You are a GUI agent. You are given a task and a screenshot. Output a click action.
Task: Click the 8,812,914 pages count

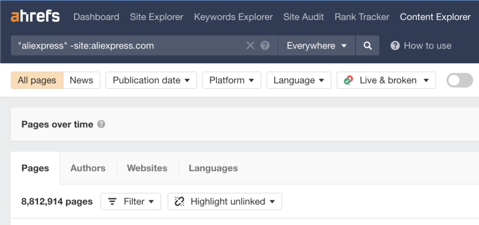[57, 202]
